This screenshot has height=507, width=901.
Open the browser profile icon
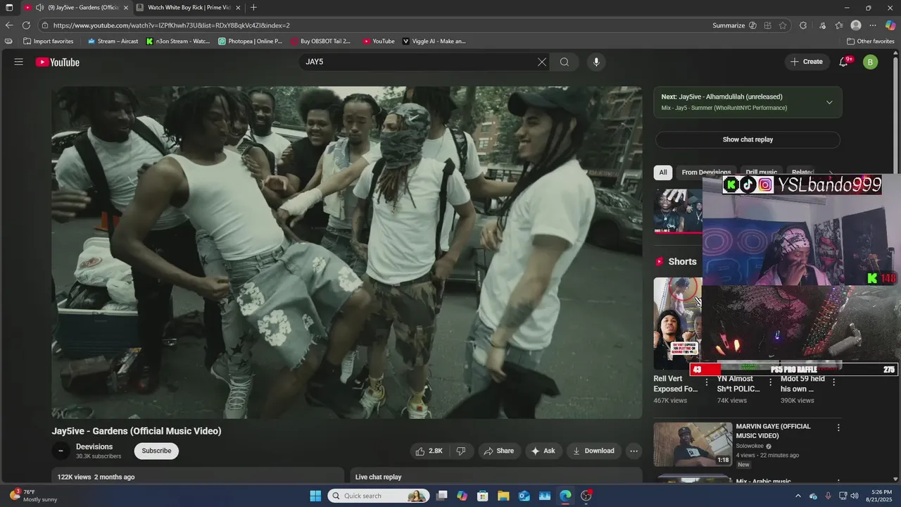pyautogui.click(x=856, y=25)
